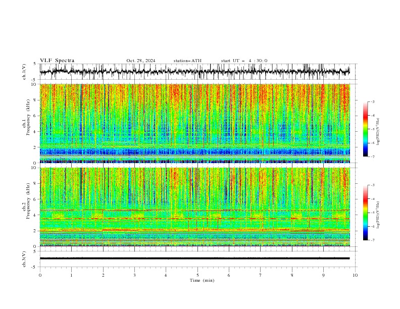Click the "ch.1(V)" axis label

tap(24, 72)
